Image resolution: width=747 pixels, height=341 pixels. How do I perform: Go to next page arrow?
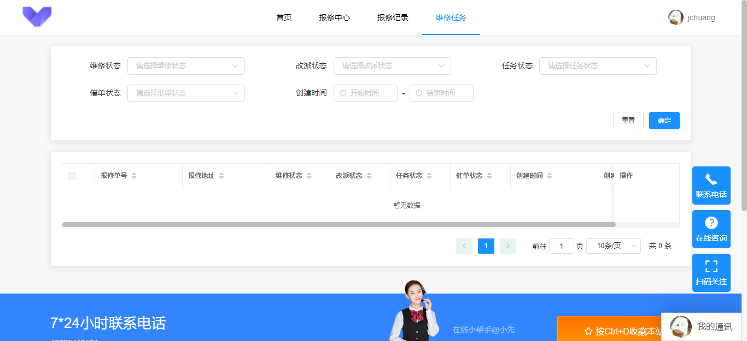[508, 246]
